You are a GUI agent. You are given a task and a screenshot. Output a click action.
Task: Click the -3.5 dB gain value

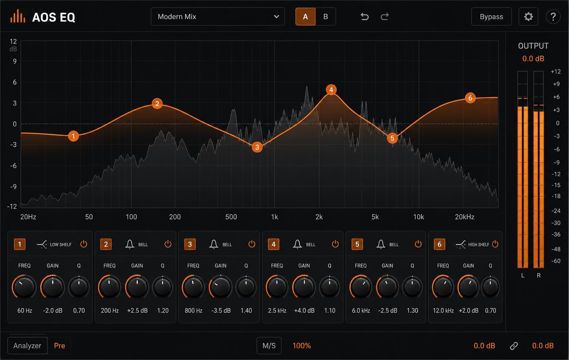[x=221, y=311]
